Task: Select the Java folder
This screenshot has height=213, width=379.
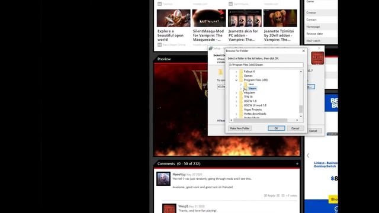Action: (x=251, y=84)
